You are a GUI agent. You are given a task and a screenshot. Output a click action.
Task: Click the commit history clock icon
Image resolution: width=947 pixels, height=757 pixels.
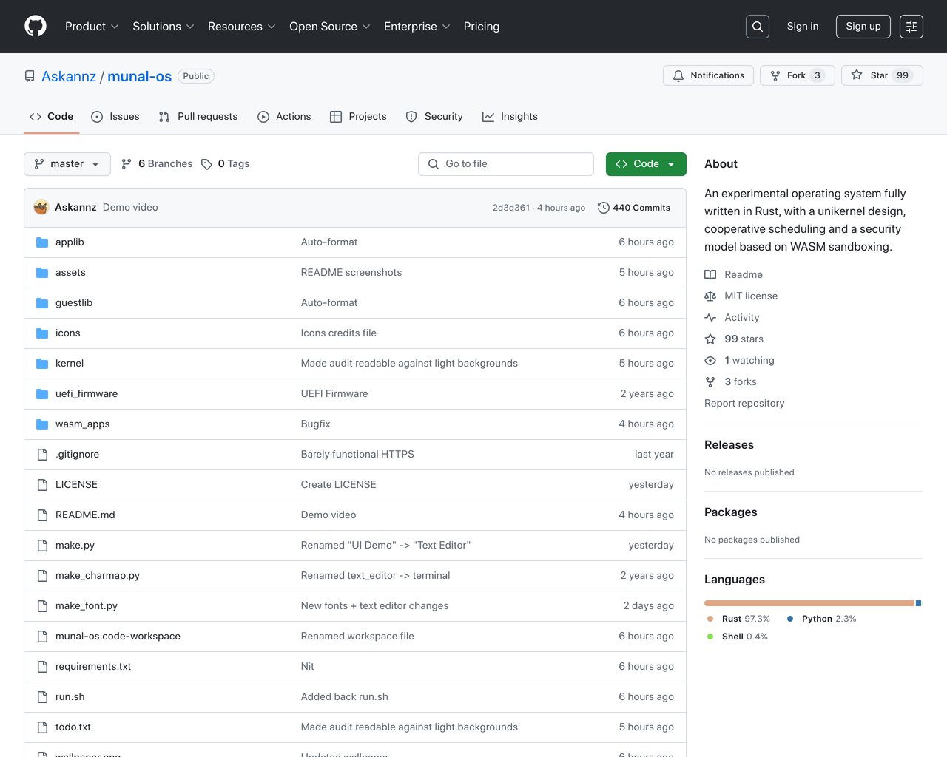coord(604,208)
